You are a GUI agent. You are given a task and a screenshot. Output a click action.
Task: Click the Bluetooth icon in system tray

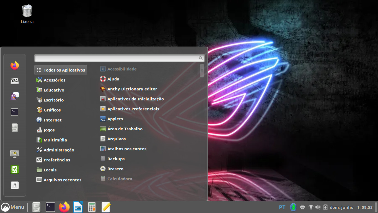[x=293, y=207]
